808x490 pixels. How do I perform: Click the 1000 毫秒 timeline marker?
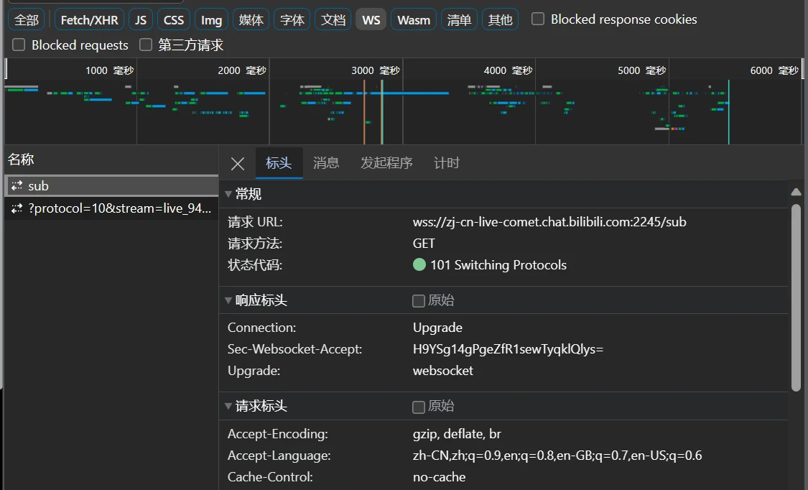click(110, 70)
